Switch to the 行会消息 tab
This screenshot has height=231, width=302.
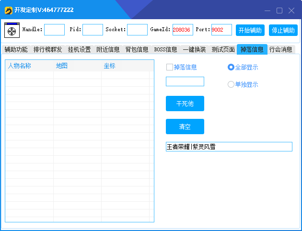coord(280,49)
